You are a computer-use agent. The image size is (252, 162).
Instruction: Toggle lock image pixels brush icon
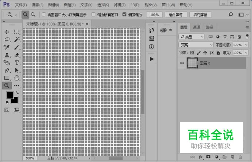[199, 53]
